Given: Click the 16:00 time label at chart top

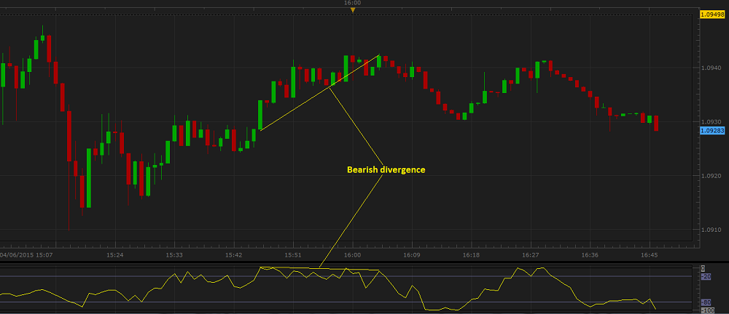Looking at the screenshot, I should coord(352,3).
